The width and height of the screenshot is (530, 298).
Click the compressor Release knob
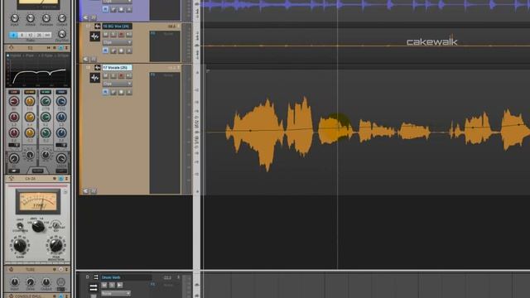click(46, 18)
